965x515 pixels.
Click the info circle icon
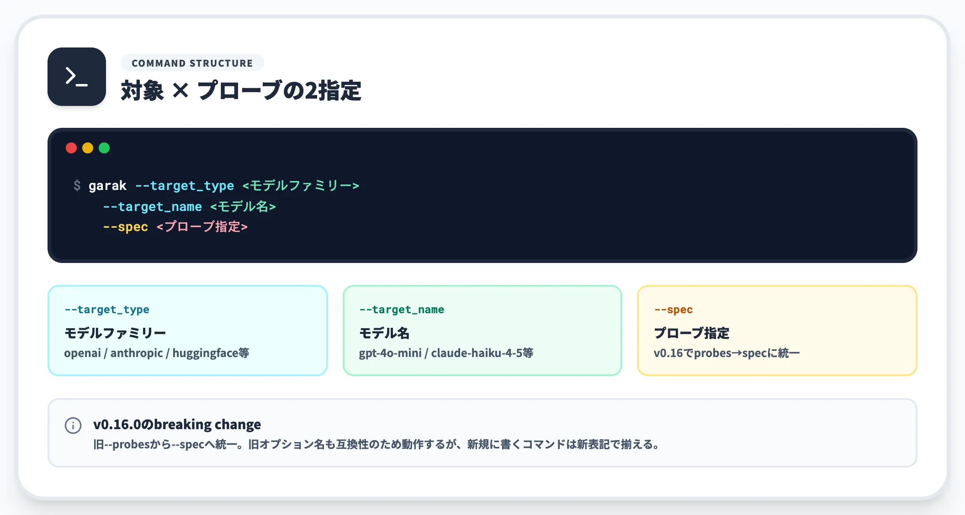pyautogui.click(x=73, y=425)
